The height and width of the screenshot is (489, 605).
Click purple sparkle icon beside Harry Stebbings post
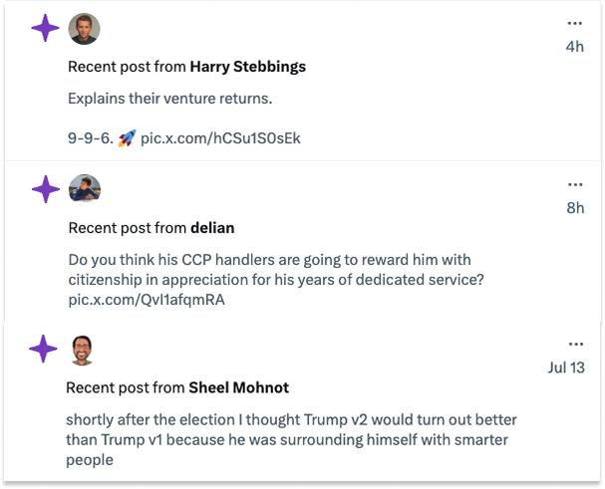point(46,28)
